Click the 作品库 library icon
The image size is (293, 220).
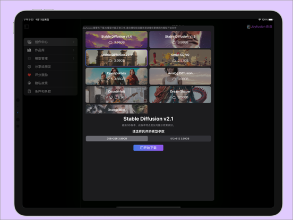(x=29, y=50)
